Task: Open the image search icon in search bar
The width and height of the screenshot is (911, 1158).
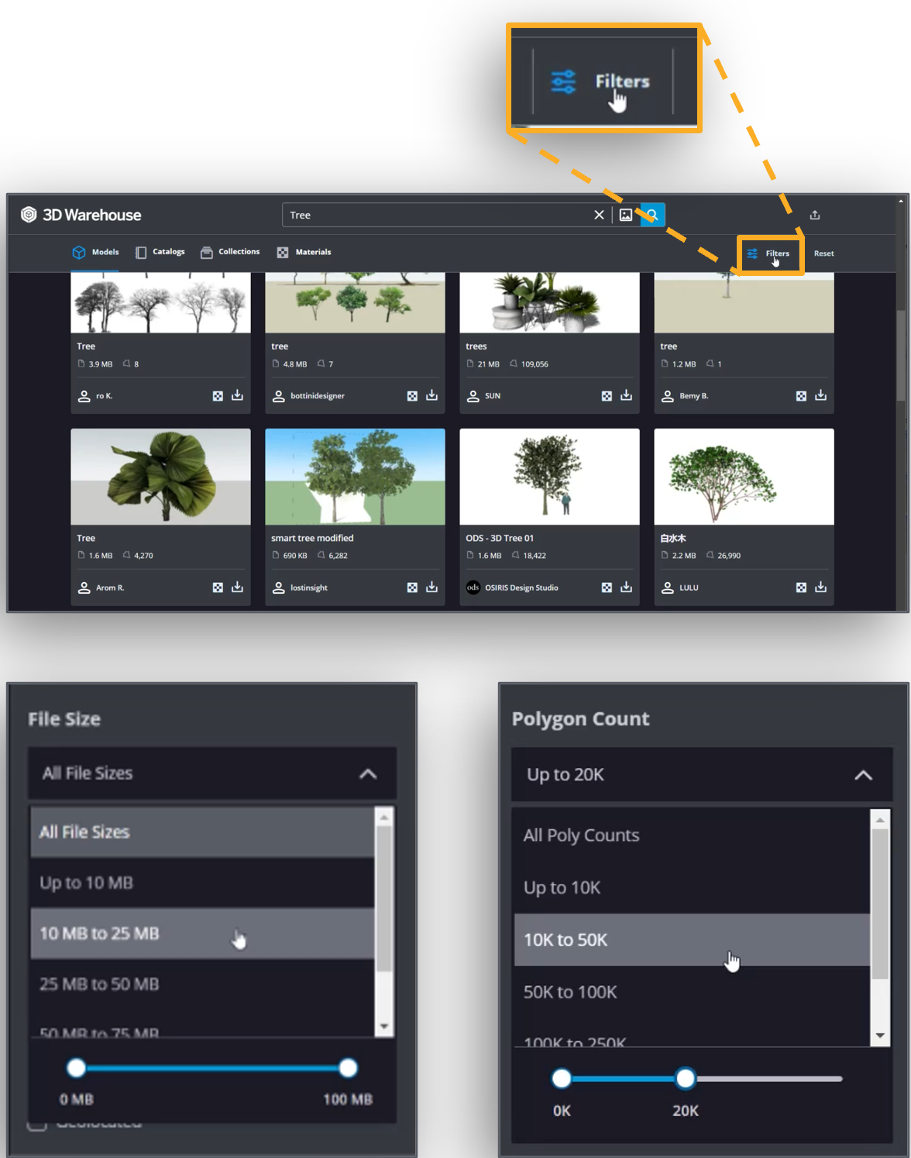Action: point(626,215)
